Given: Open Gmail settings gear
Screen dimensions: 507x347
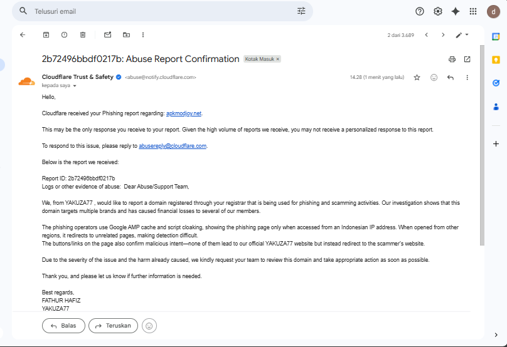Looking at the screenshot, I should tap(437, 12).
